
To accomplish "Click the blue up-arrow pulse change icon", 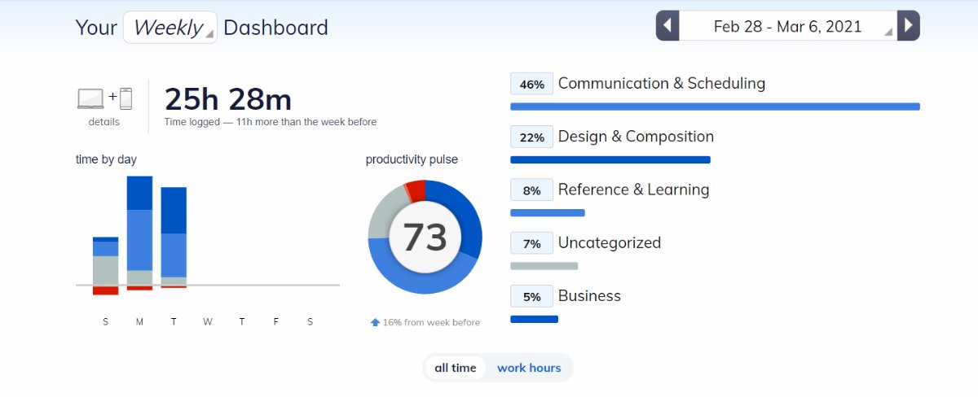I will pyautogui.click(x=375, y=322).
